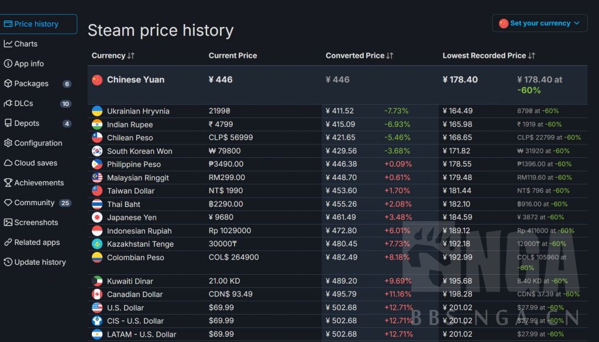
Task: Open the Charts sidebar section
Action: point(25,44)
